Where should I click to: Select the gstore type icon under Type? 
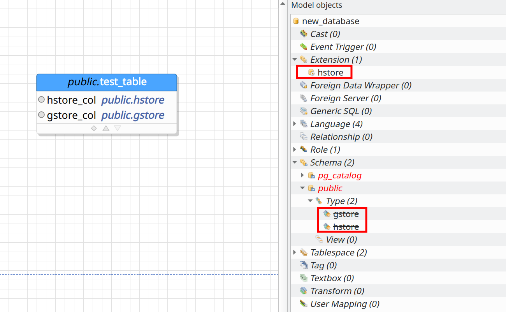(327, 213)
